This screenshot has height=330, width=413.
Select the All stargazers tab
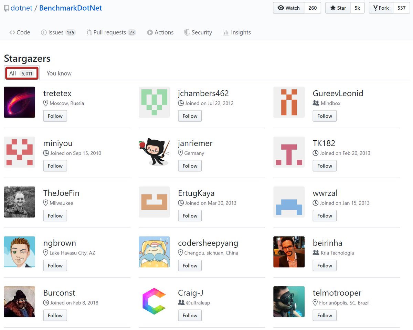click(x=22, y=73)
